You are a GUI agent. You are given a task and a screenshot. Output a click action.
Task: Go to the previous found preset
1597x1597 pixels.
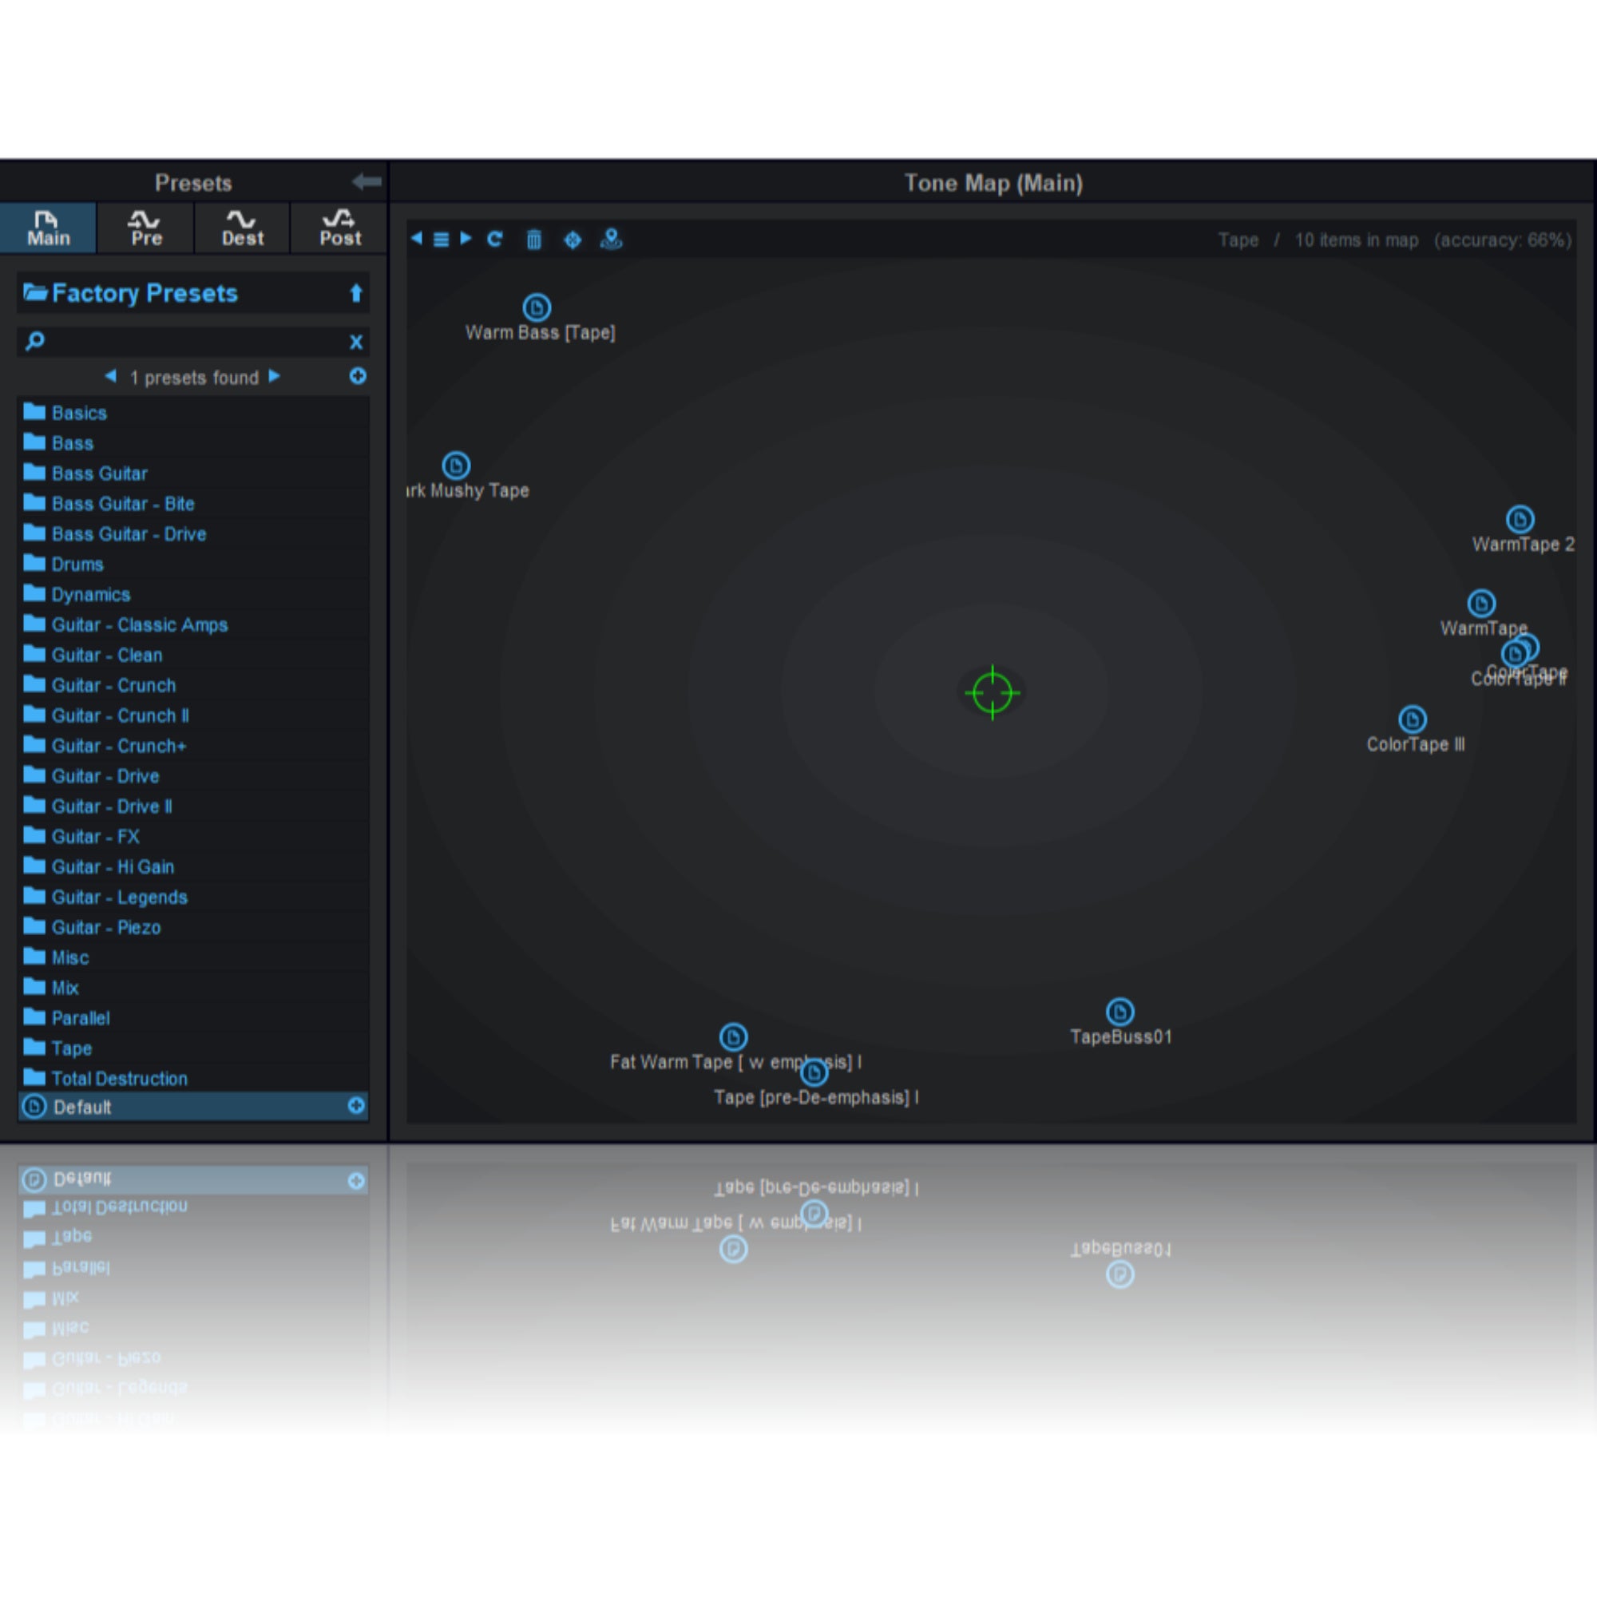click(110, 377)
